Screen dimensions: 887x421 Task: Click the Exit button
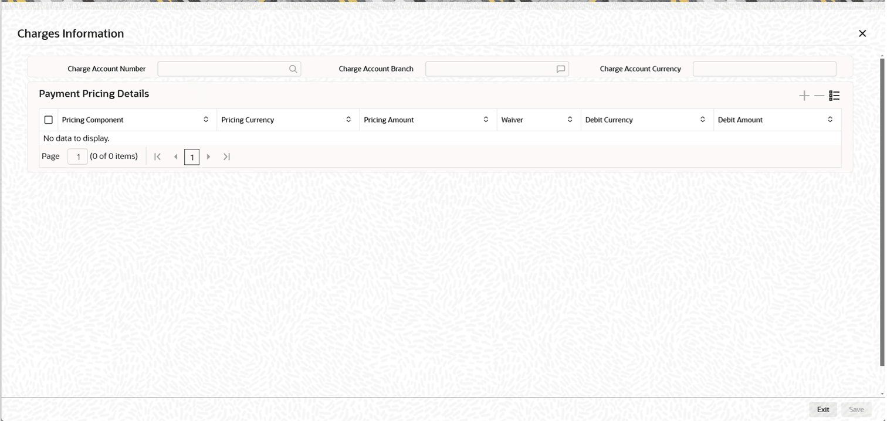(x=823, y=409)
